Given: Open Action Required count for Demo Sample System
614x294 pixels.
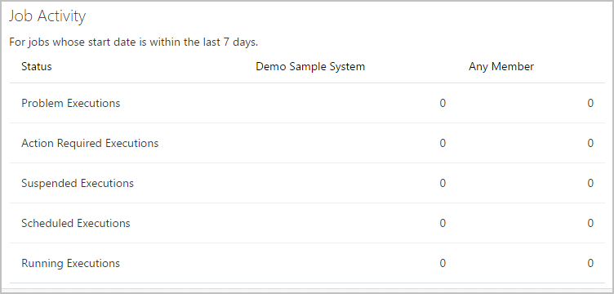Looking at the screenshot, I should [443, 143].
